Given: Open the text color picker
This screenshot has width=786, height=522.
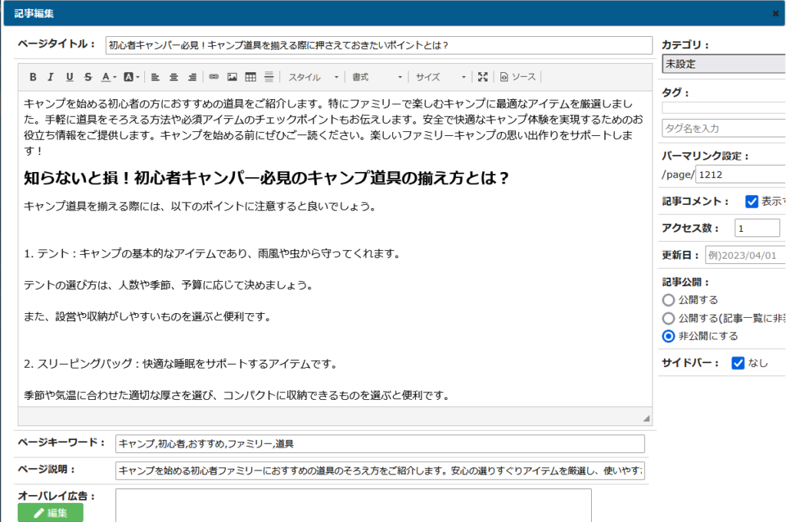Looking at the screenshot, I should (108, 77).
